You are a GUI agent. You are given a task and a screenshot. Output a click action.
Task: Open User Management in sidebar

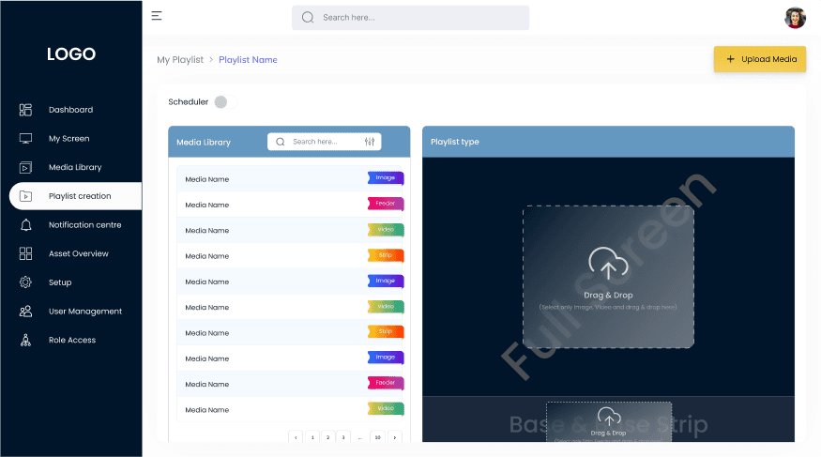(x=85, y=312)
